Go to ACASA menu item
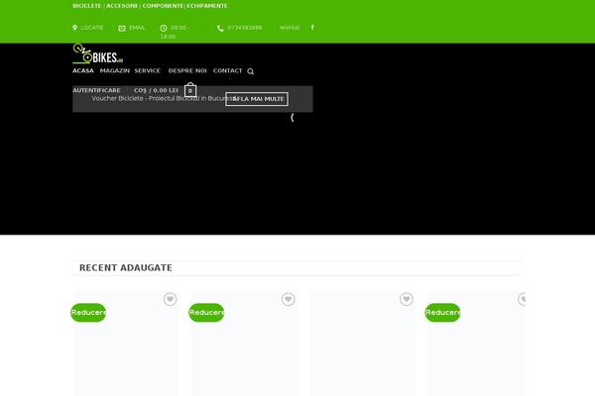The image size is (595, 396). pyautogui.click(x=83, y=71)
